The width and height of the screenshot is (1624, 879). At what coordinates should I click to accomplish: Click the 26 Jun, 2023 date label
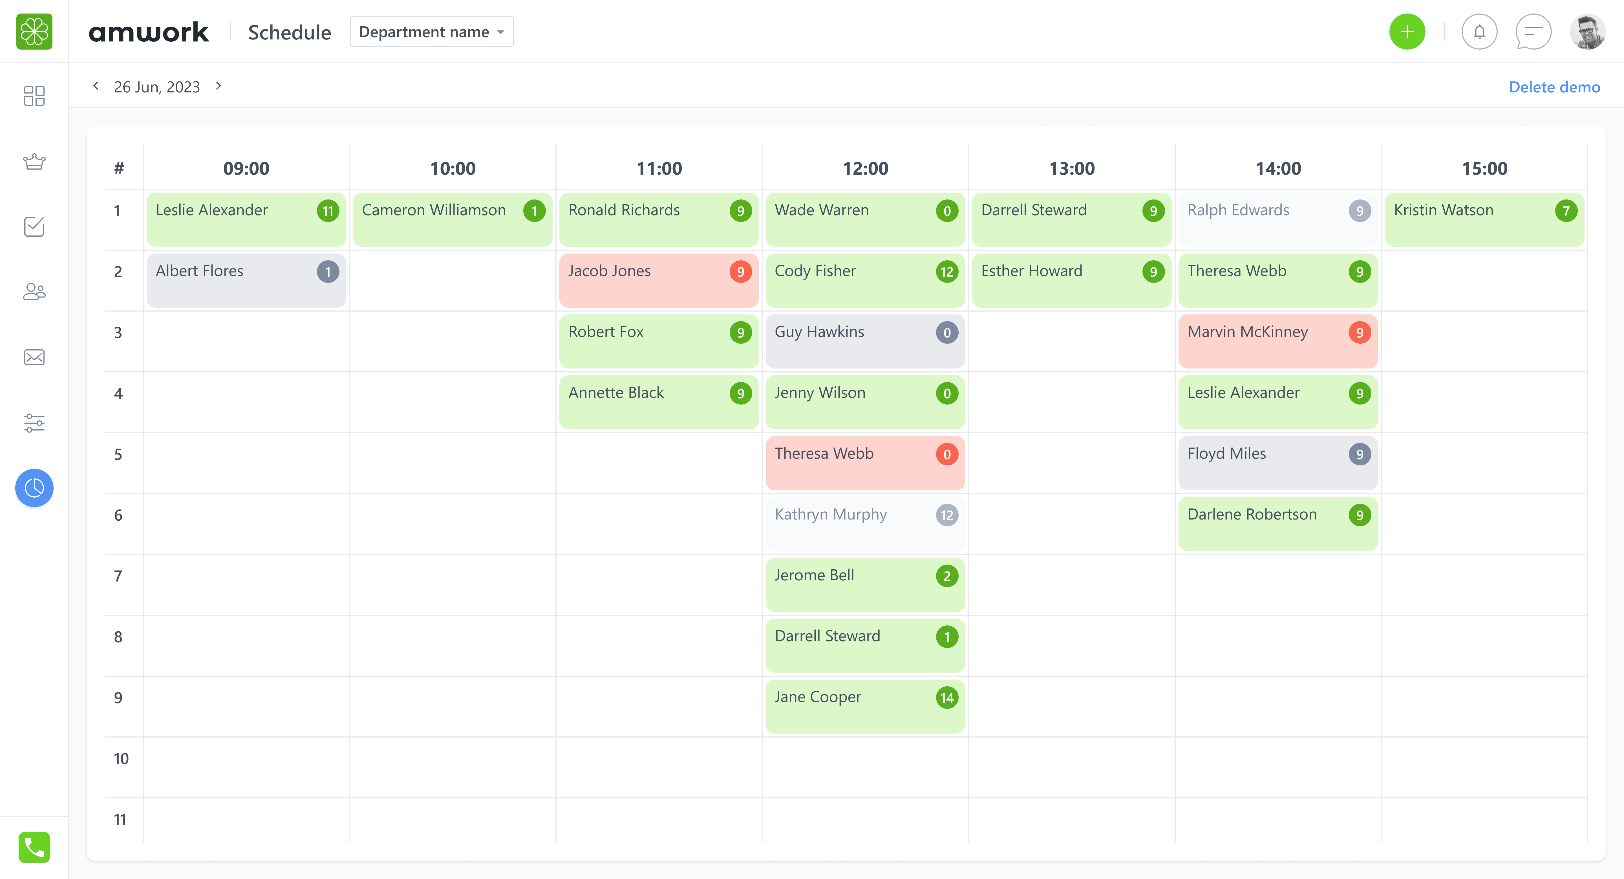pyautogui.click(x=156, y=87)
